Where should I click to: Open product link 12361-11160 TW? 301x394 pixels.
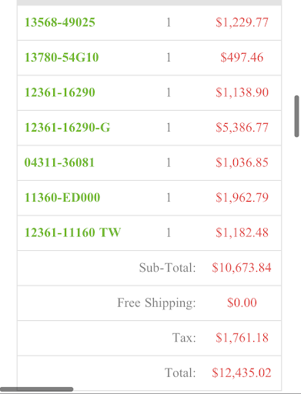tap(72, 232)
